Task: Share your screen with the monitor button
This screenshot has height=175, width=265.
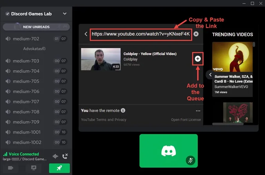Action: (x=33, y=168)
